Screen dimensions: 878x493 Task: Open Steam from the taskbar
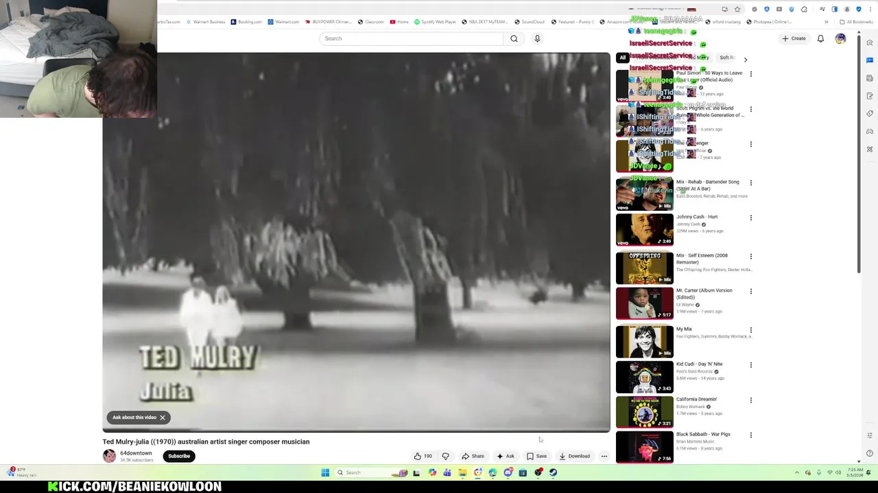553,472
